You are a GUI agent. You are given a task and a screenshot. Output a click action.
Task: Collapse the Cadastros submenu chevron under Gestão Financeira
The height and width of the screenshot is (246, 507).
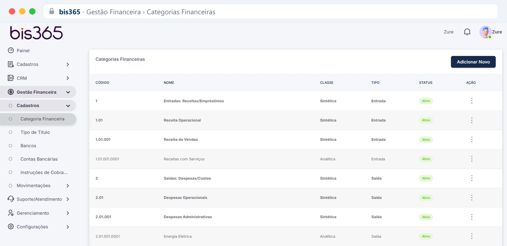[x=68, y=106]
